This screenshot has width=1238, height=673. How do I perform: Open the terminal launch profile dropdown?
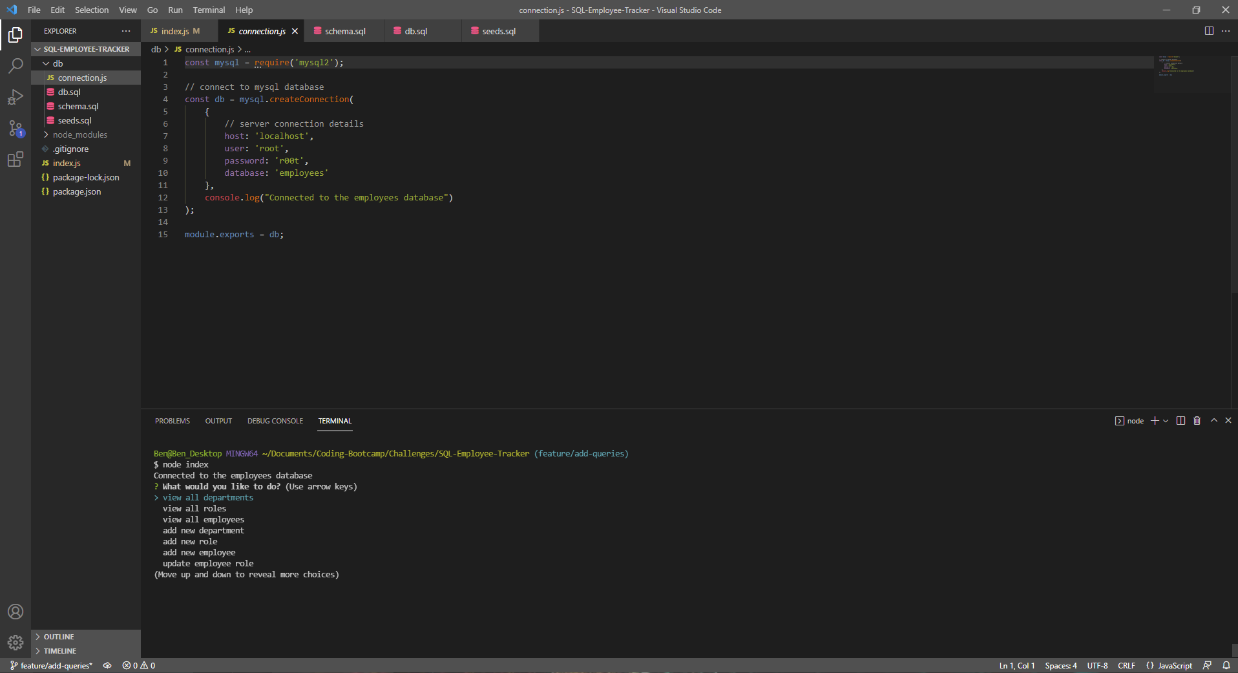1165,421
